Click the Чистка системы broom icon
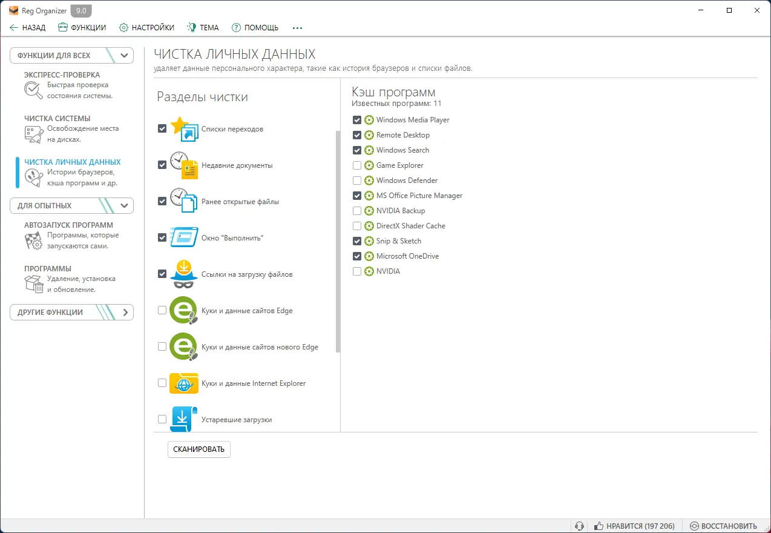The width and height of the screenshot is (771, 533). click(x=33, y=134)
